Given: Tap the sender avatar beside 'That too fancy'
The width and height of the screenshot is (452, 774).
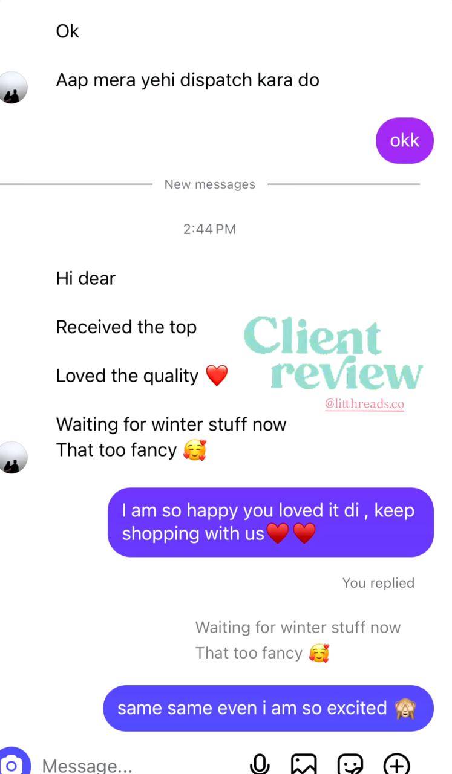Looking at the screenshot, I should pos(13,457).
